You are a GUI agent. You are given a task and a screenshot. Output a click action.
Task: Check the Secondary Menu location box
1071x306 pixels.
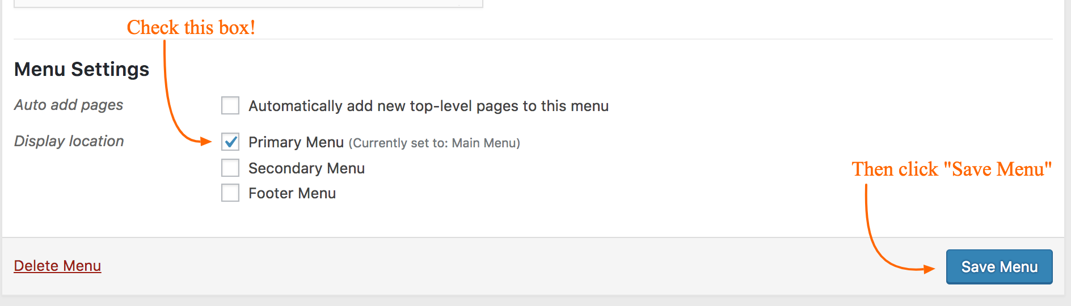(x=230, y=168)
